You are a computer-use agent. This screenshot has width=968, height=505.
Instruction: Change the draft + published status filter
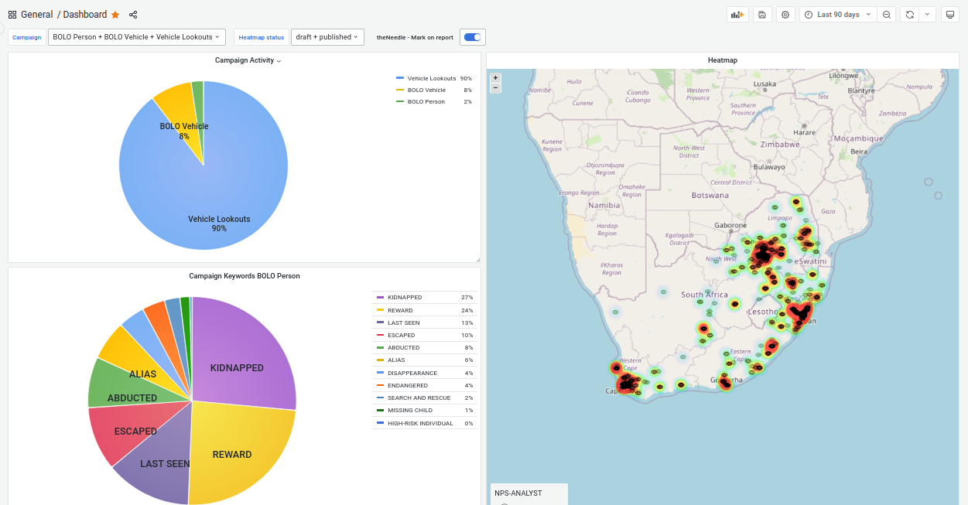coord(327,36)
